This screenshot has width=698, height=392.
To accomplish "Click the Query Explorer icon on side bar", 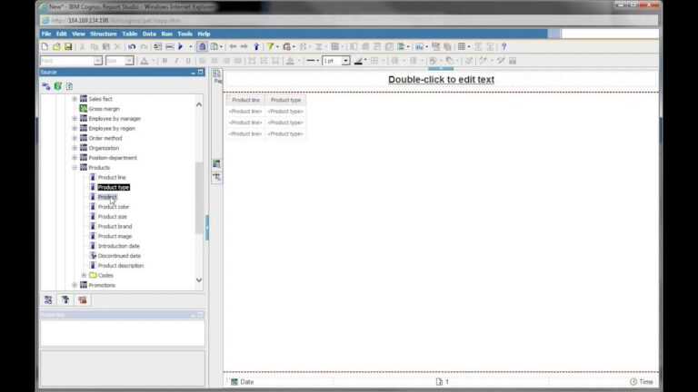I will pos(217,164).
